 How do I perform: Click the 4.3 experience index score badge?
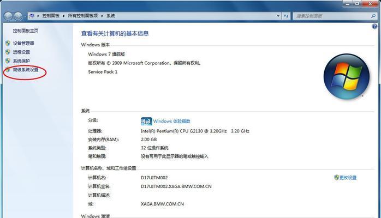point(146,121)
